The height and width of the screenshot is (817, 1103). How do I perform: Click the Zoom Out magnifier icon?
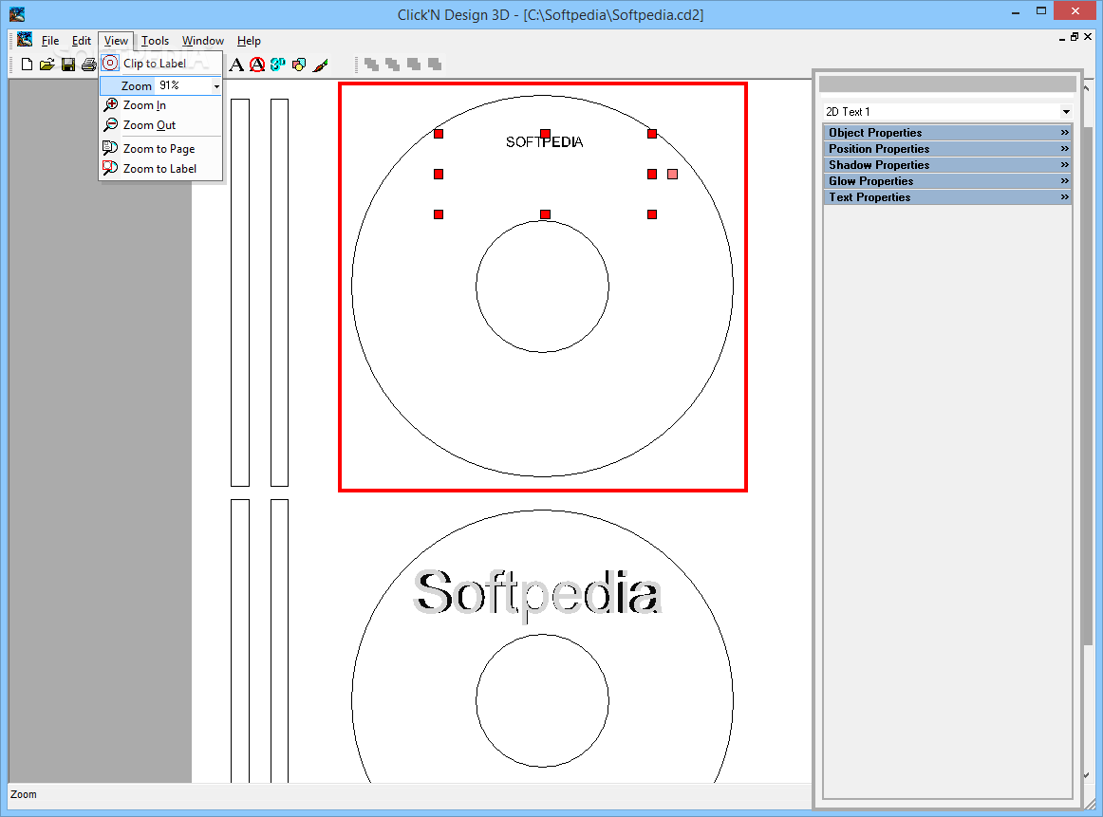pyautogui.click(x=110, y=124)
